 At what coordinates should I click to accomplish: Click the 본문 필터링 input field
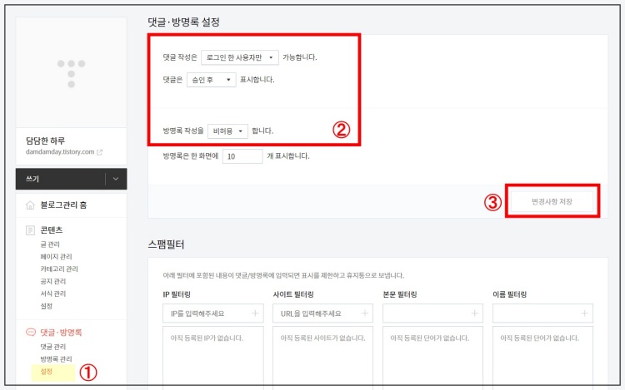pyautogui.click(x=432, y=313)
